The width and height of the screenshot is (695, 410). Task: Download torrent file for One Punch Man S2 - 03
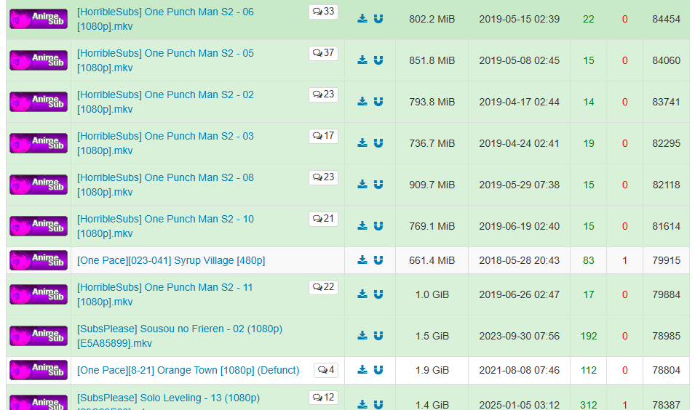[x=362, y=143]
